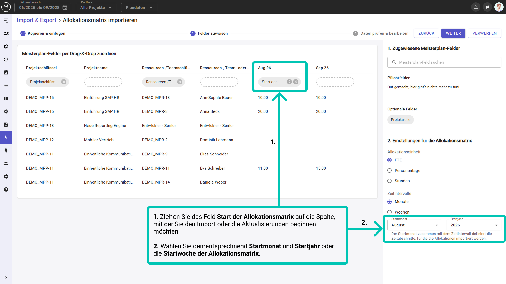The image size is (506, 284).
Task: Open the integrations plug sidebar icon
Action: (6, 150)
